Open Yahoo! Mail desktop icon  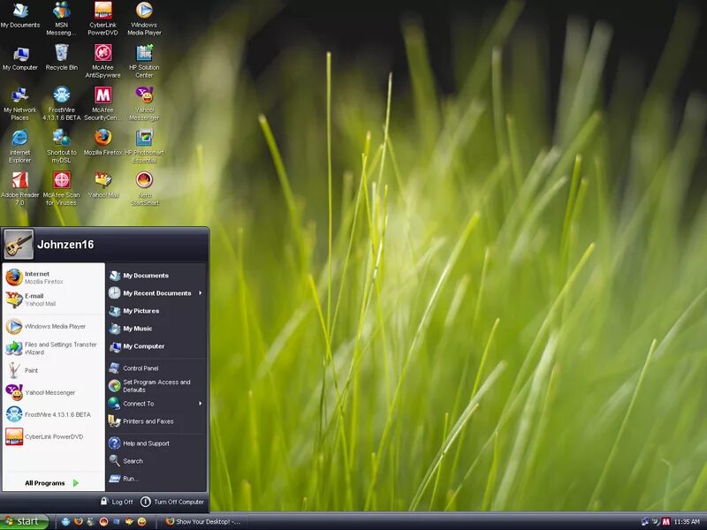pyautogui.click(x=103, y=185)
